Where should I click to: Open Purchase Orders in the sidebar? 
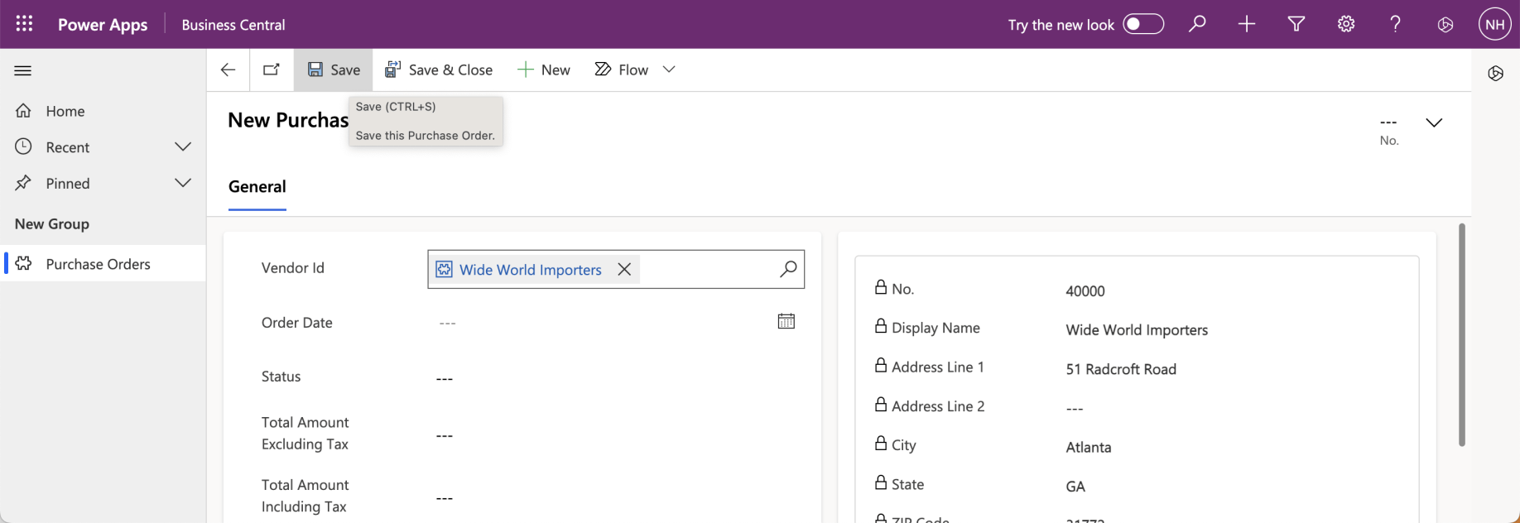click(x=98, y=264)
